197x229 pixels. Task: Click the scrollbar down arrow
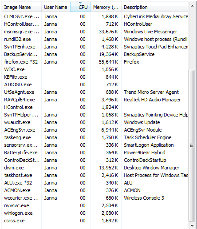[192, 225]
